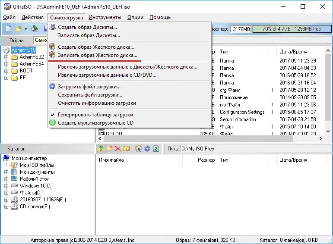This screenshot has width=333, height=244.
Task: Choose Извлечь загрузочные данные с CD/DVD
Action: point(130,75)
